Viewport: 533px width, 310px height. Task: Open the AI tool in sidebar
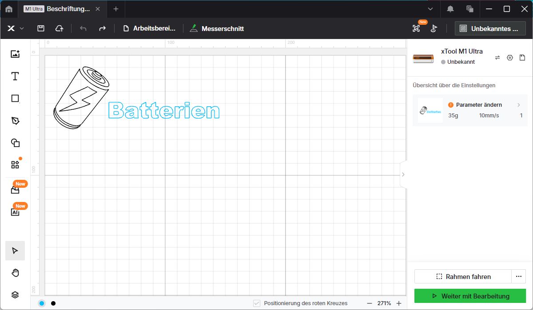(x=15, y=212)
